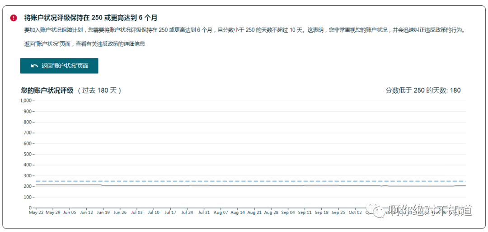Click the return arrow icon on button
This screenshot has height=232, width=488.
click(34, 66)
